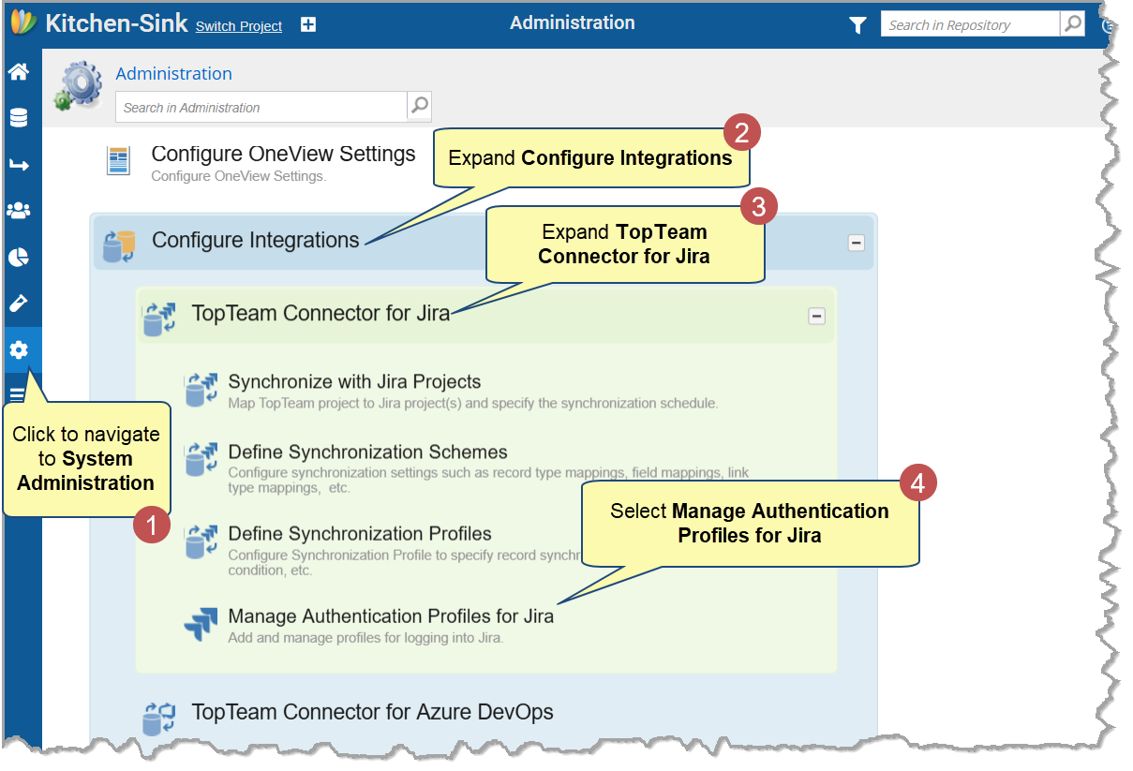Click the Synchronize with Jira Projects icon
The height and width of the screenshot is (771, 1133).
tap(201, 389)
